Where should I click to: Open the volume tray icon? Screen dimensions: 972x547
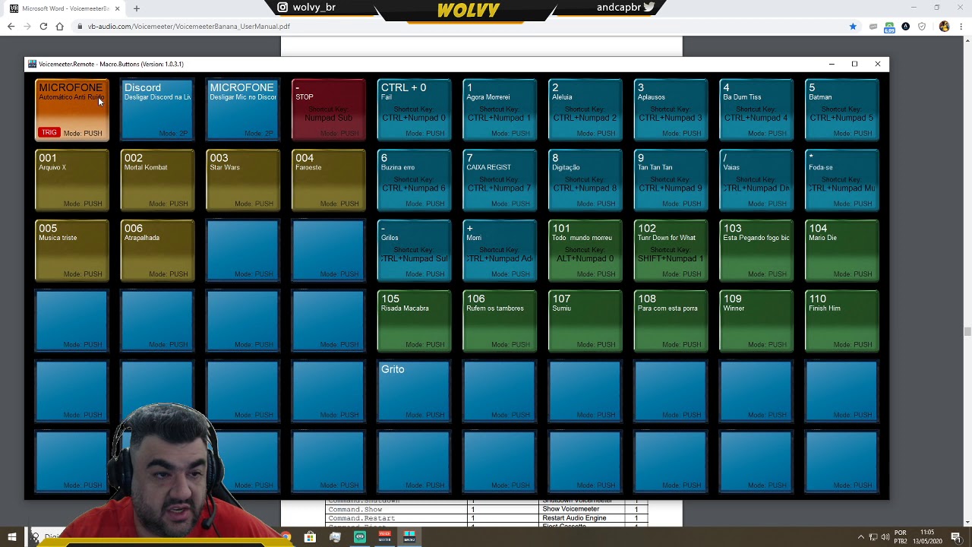pyautogui.click(x=885, y=537)
